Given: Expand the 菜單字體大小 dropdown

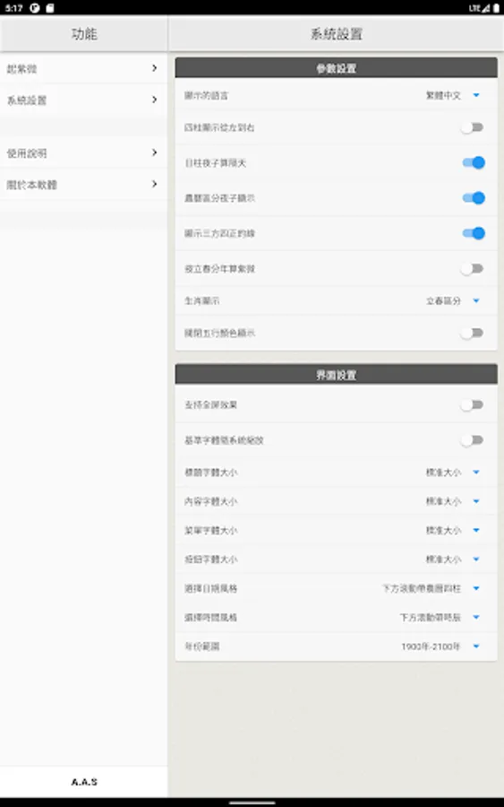Looking at the screenshot, I should 453,530.
